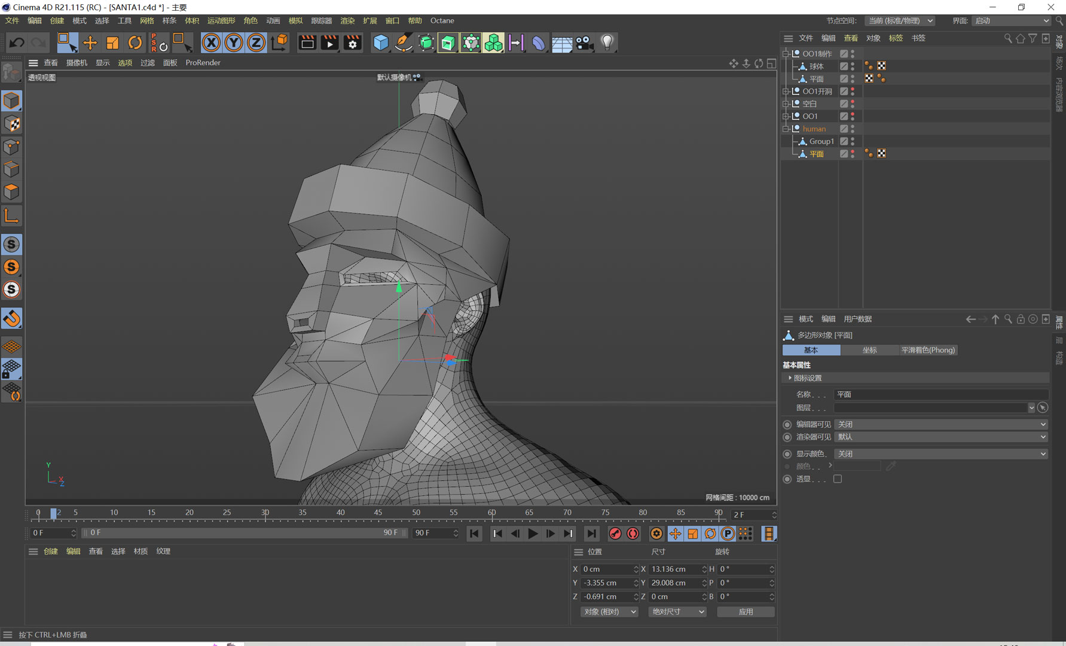
Task: Enable Polygons mode in left sidebar
Action: (11, 192)
